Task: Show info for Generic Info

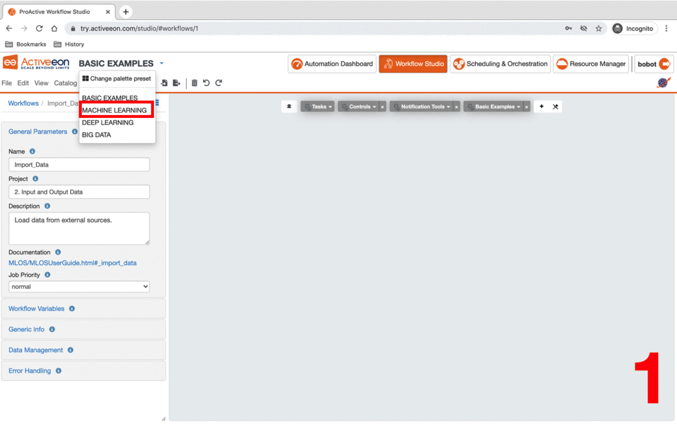Action: click(x=52, y=329)
